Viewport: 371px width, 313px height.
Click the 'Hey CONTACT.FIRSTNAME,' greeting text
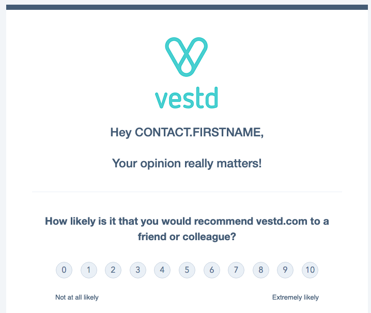(x=187, y=133)
